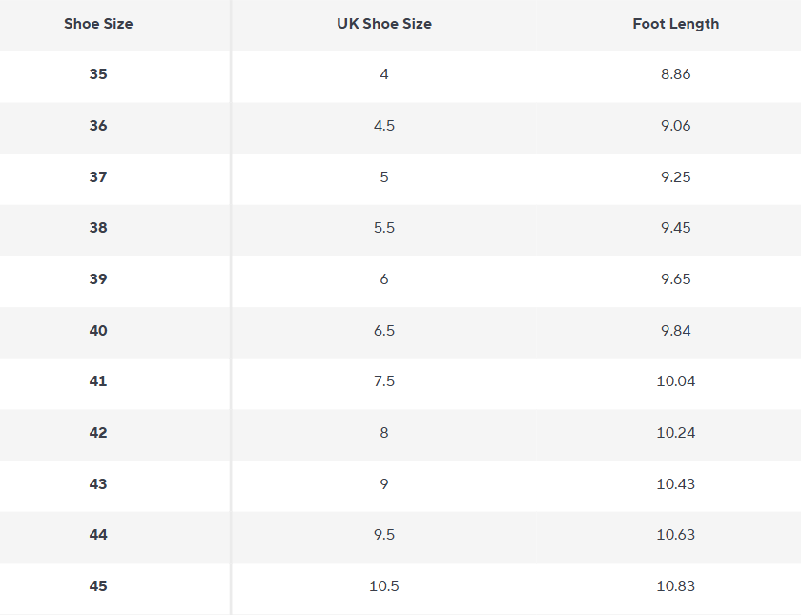Select UK shoe size 5.5 cell
Viewport: 801px width, 615px height.
click(x=384, y=228)
